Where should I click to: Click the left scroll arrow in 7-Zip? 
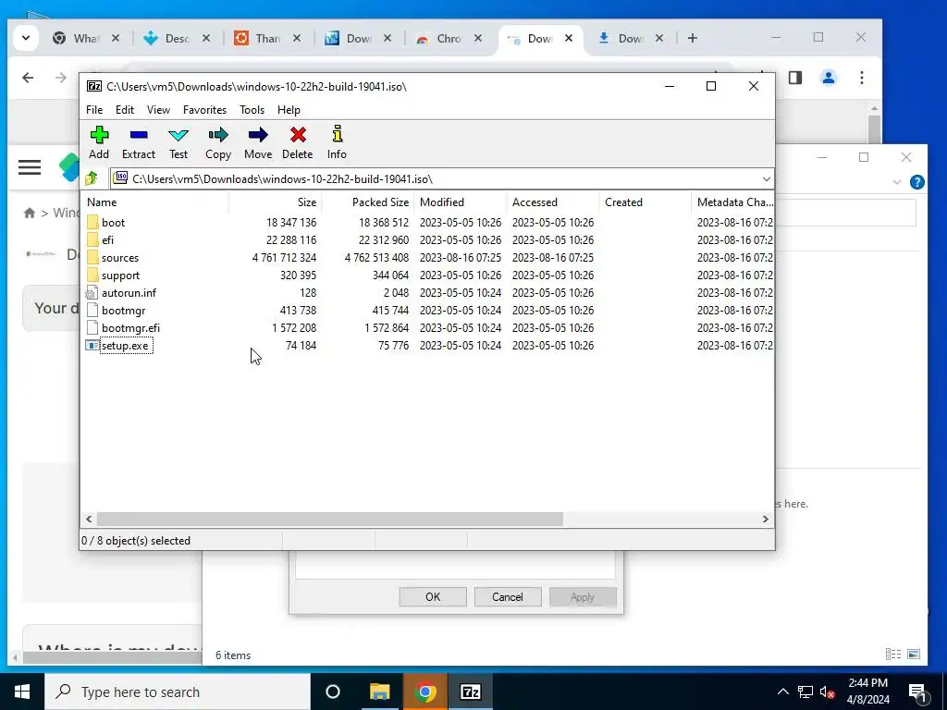(x=89, y=520)
